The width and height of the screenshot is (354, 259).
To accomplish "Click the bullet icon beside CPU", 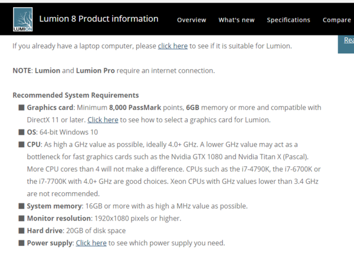I will pyautogui.click(x=21, y=144).
